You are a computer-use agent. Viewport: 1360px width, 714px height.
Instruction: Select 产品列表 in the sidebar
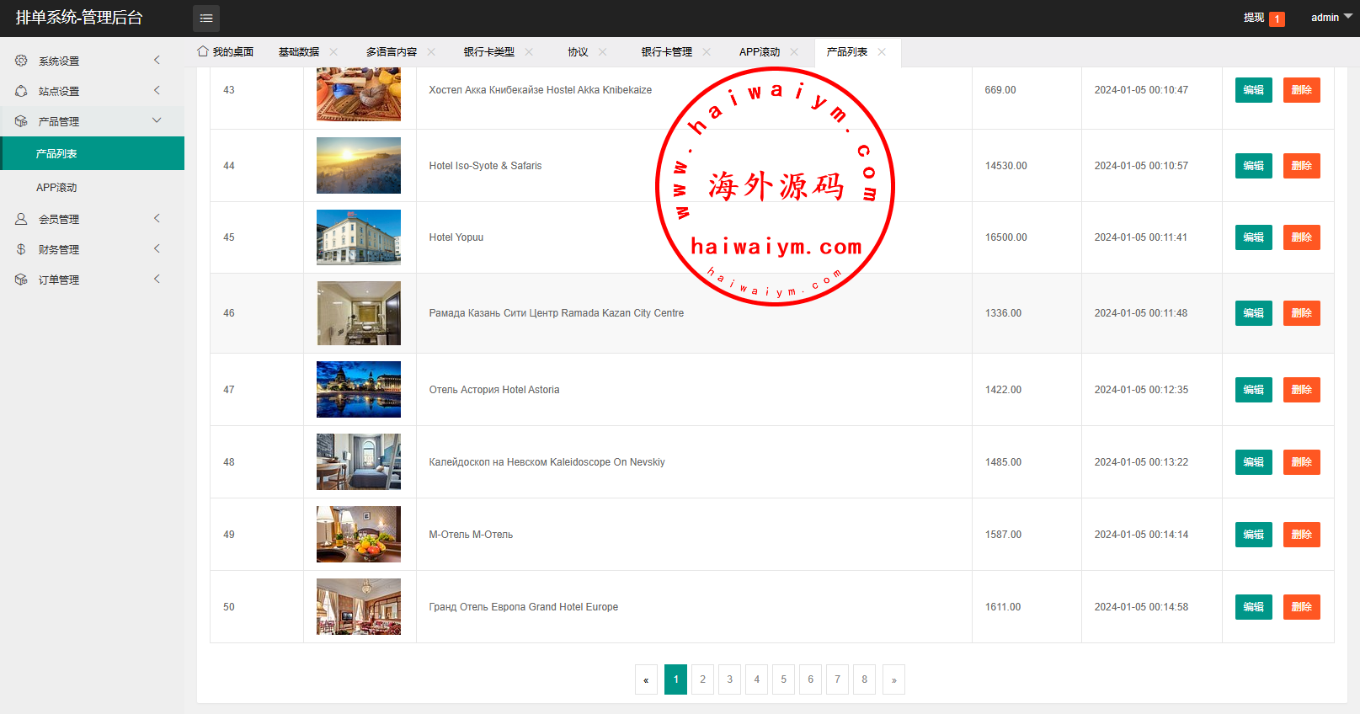(x=92, y=153)
